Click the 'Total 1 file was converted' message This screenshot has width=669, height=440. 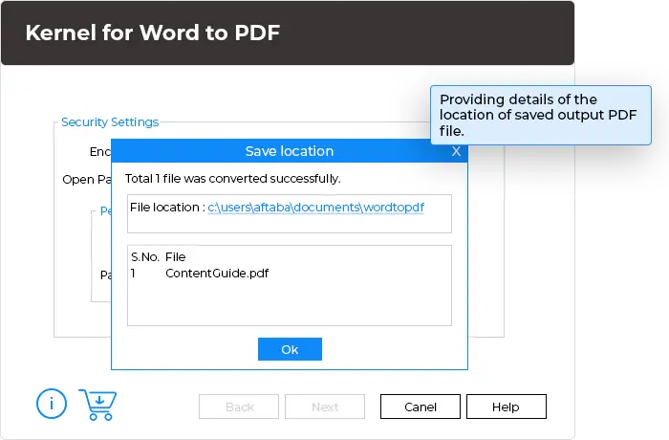point(232,179)
